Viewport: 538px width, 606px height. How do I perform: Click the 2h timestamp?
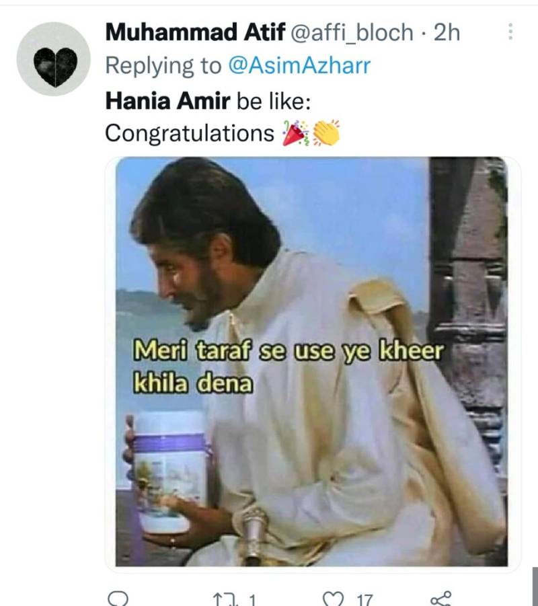click(x=447, y=32)
